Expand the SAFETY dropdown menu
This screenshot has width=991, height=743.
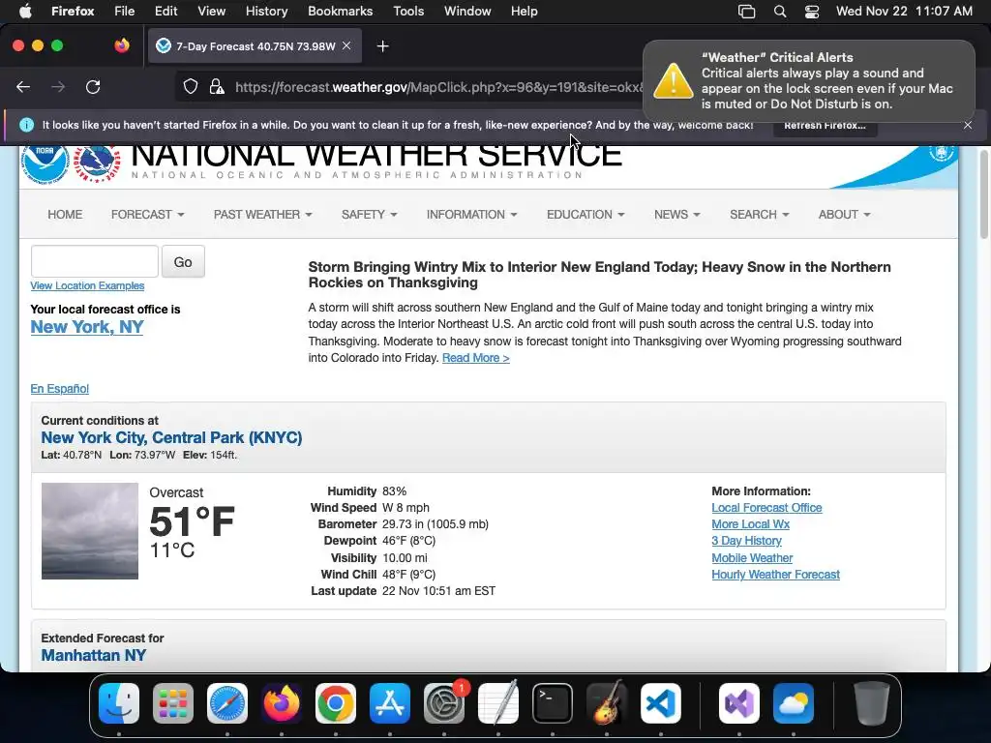370,215
